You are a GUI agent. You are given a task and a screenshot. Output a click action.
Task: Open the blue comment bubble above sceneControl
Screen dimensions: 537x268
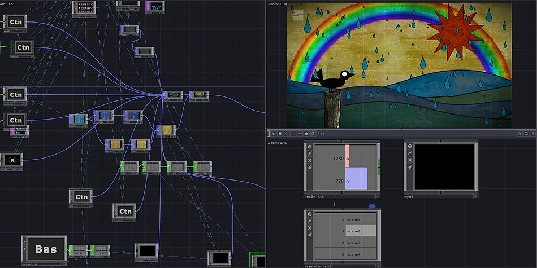(372, 207)
